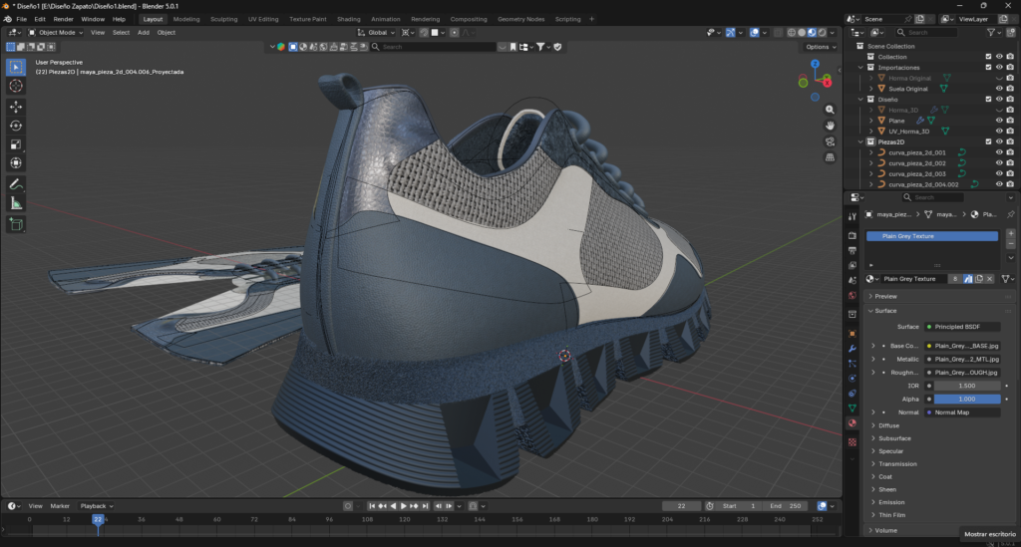This screenshot has height=547, width=1021.
Task: Choose the Add Cube tool
Action: [x=16, y=225]
